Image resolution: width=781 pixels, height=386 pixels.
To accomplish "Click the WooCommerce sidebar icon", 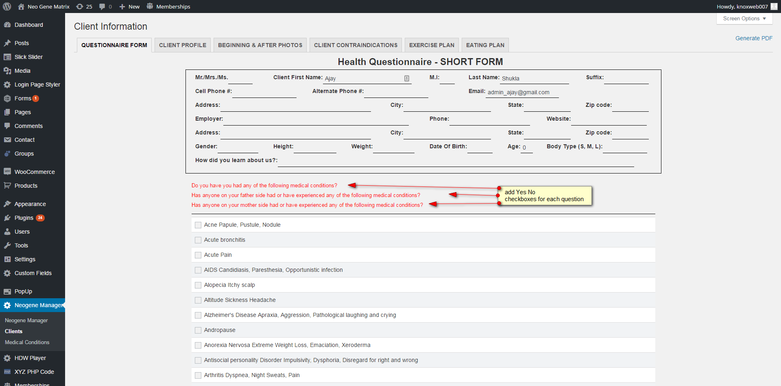I will [7, 172].
